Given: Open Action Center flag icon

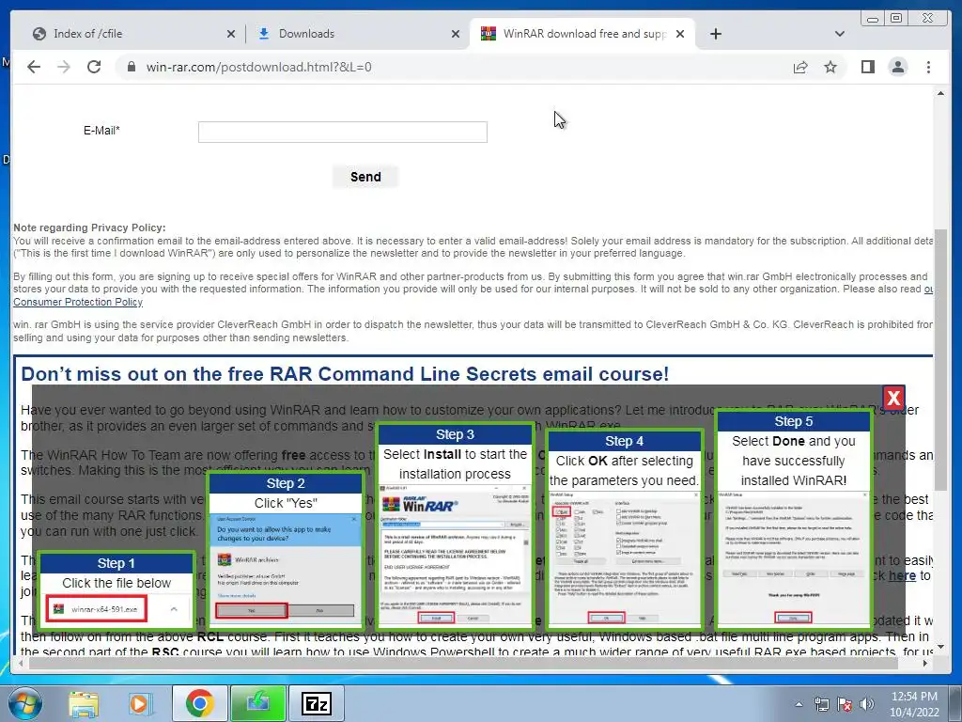Looking at the screenshot, I should click(845, 705).
